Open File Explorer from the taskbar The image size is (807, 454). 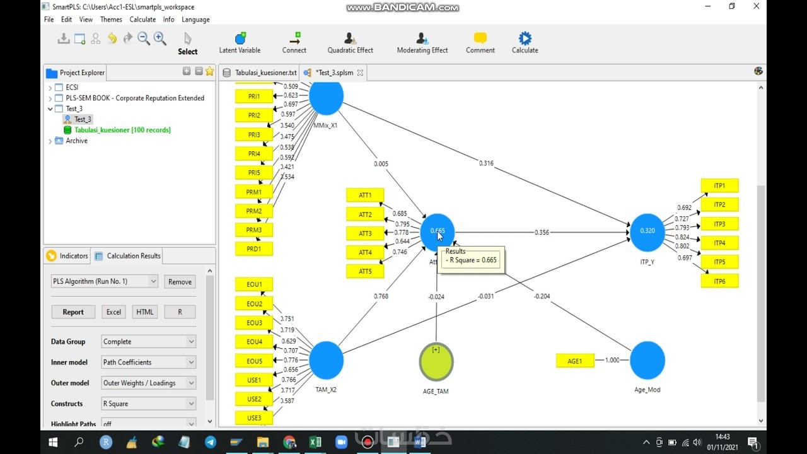[263, 442]
